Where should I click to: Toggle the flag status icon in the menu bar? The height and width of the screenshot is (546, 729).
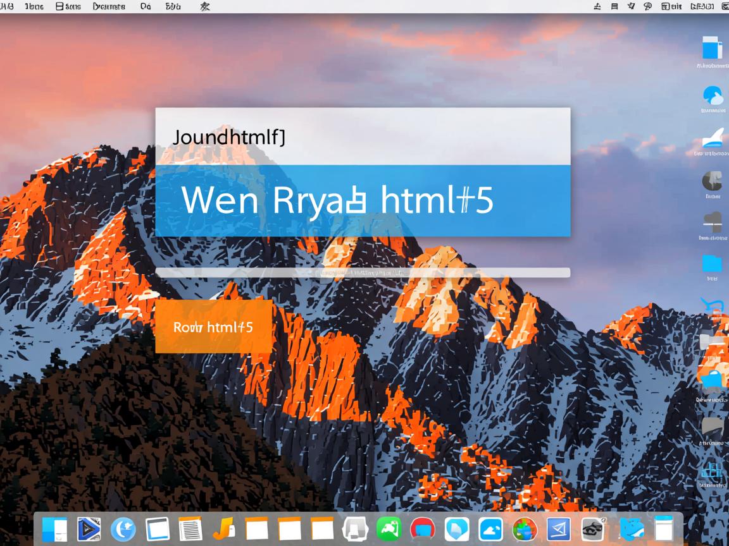click(x=632, y=5)
